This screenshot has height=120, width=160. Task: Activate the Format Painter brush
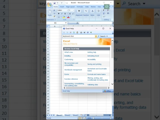click(x=54, y=16)
